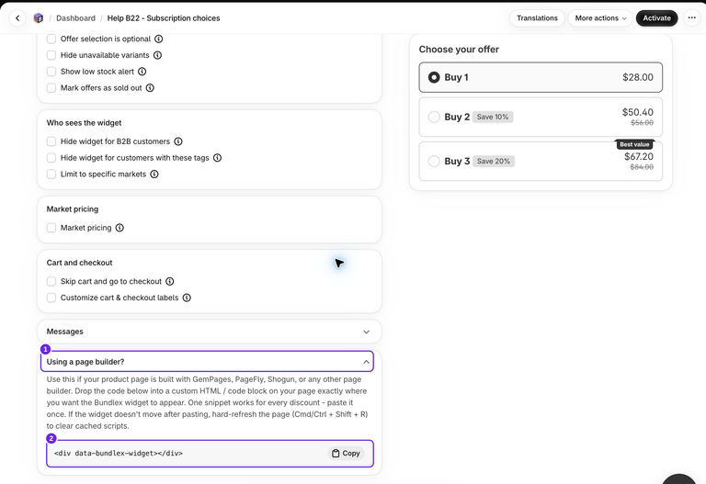Open the More actions dropdown
Image resolution: width=706 pixels, height=484 pixels.
(600, 18)
